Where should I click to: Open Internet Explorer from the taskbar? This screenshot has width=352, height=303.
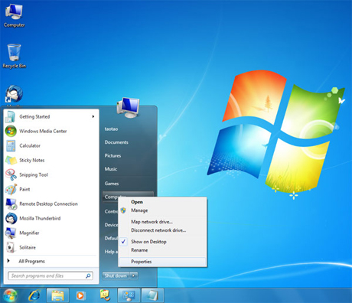pyautogui.click(x=34, y=295)
